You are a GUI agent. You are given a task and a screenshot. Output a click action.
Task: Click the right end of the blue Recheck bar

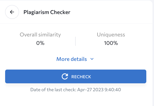(141, 76)
